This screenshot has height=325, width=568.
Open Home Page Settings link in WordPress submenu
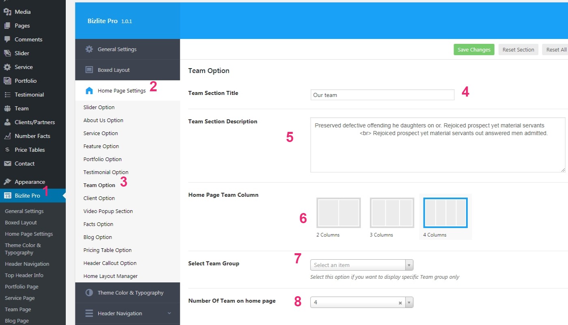pos(29,234)
